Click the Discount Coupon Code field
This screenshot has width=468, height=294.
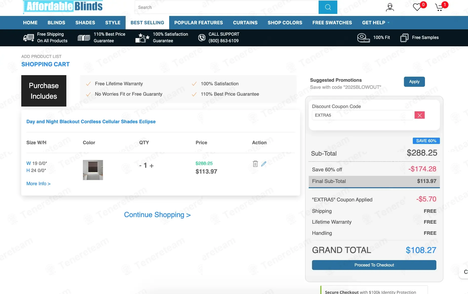click(x=362, y=115)
